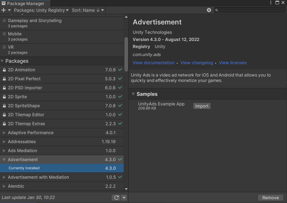Select the VR feature set
The height and width of the screenshot is (203, 287).
click(62, 50)
